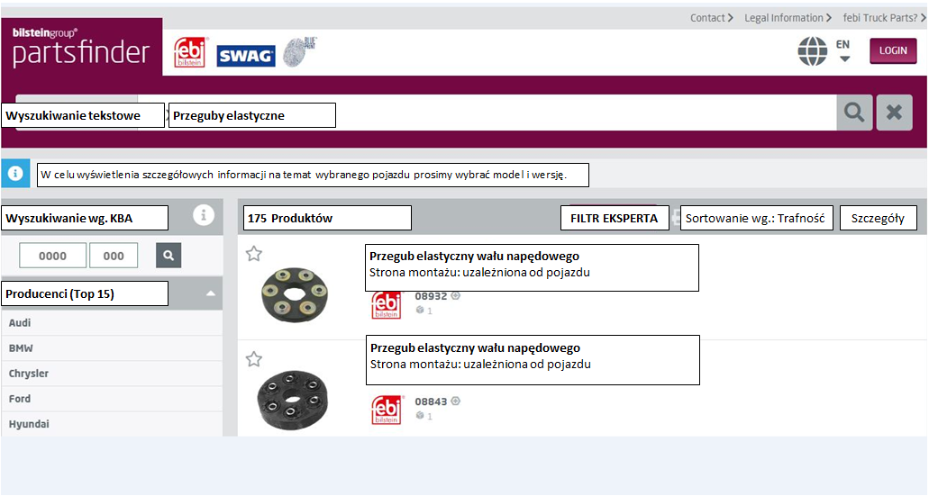The height and width of the screenshot is (496, 929).
Task: Click the plus icon beside 08843
Action: [x=456, y=401]
